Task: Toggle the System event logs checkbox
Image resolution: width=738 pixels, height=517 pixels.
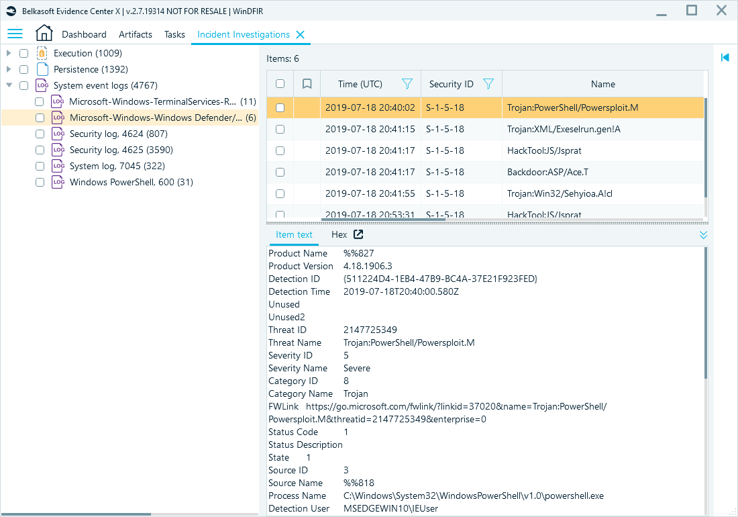Action: point(23,85)
